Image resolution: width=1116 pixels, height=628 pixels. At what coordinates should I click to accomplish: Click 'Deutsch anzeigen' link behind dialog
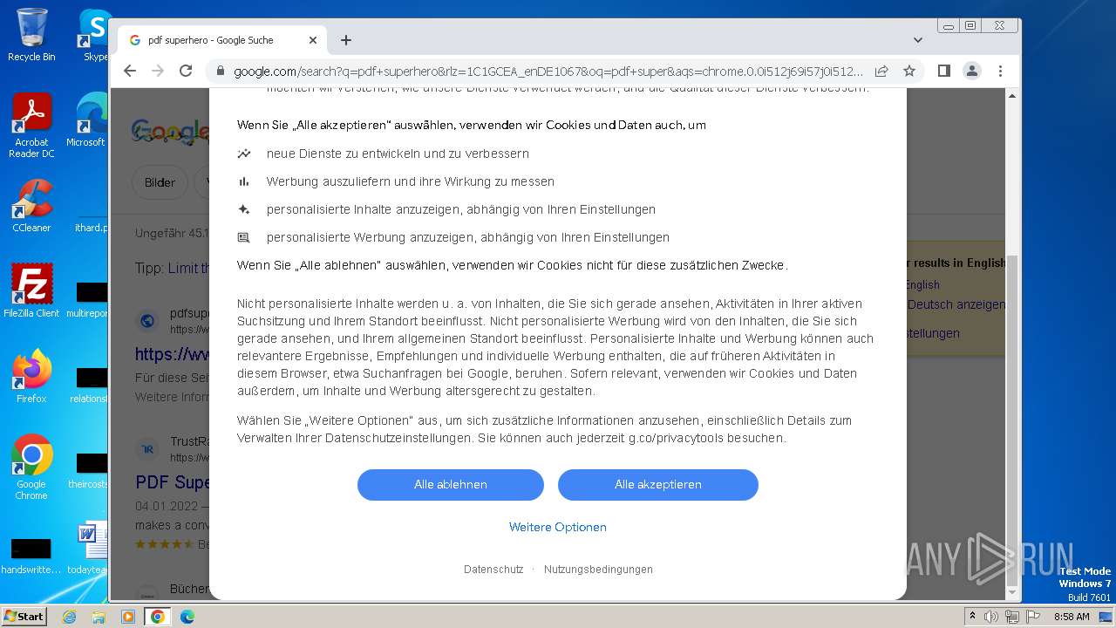[956, 305]
